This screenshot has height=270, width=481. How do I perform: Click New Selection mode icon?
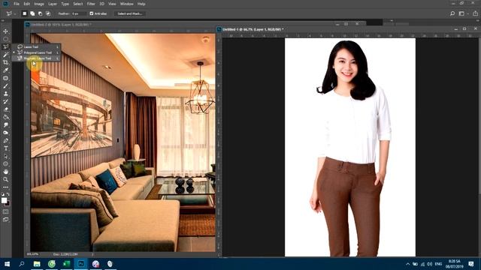[25, 13]
